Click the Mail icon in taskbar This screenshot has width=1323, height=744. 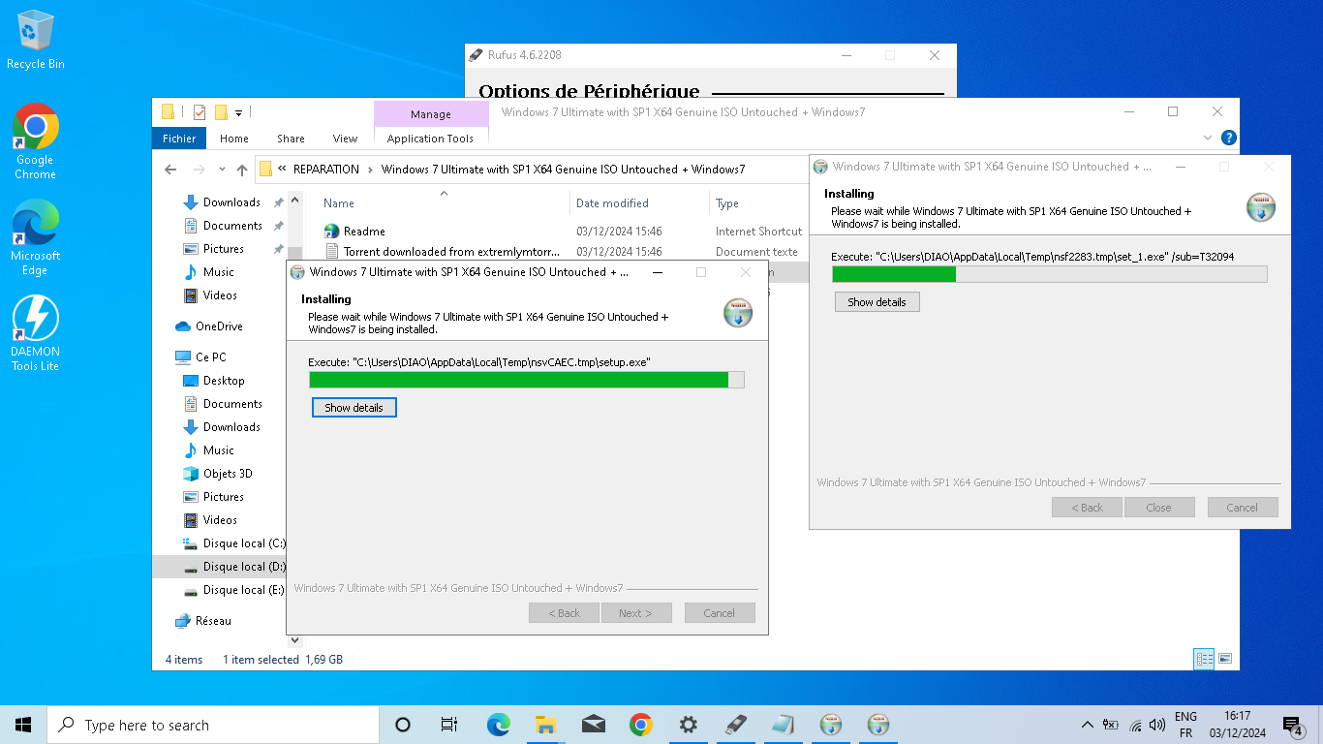click(594, 725)
